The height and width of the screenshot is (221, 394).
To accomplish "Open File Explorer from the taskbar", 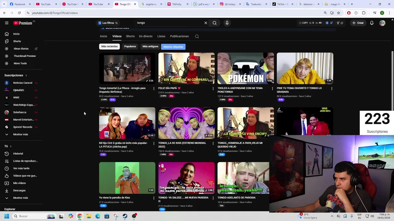I will [89, 216].
